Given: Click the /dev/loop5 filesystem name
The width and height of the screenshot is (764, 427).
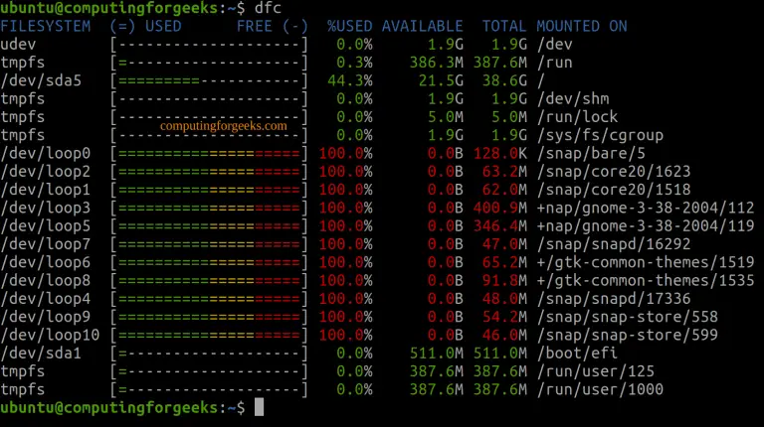Looking at the screenshot, I should coord(46,226).
